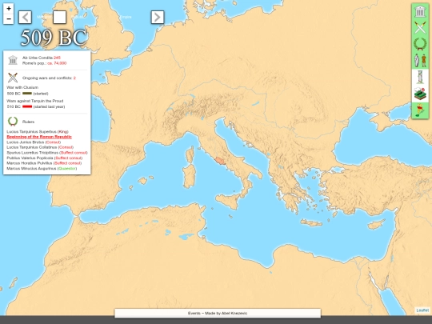
Task: Click the 509 BC year title
Action: coord(54,38)
